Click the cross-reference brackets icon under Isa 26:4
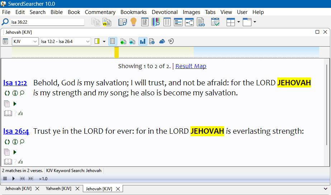Screen dimensions: 331x195 [x=7, y=142]
